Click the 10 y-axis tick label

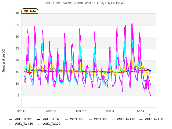coord(17,84)
